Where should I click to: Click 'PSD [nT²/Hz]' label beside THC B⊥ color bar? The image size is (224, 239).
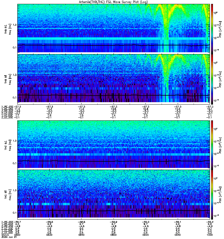(x=220, y=145)
